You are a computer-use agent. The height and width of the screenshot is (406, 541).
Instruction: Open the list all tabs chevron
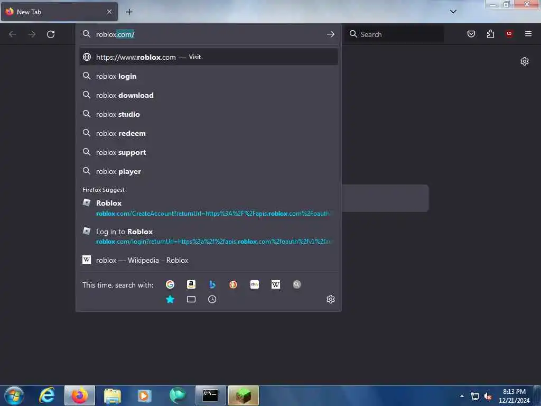(x=453, y=12)
